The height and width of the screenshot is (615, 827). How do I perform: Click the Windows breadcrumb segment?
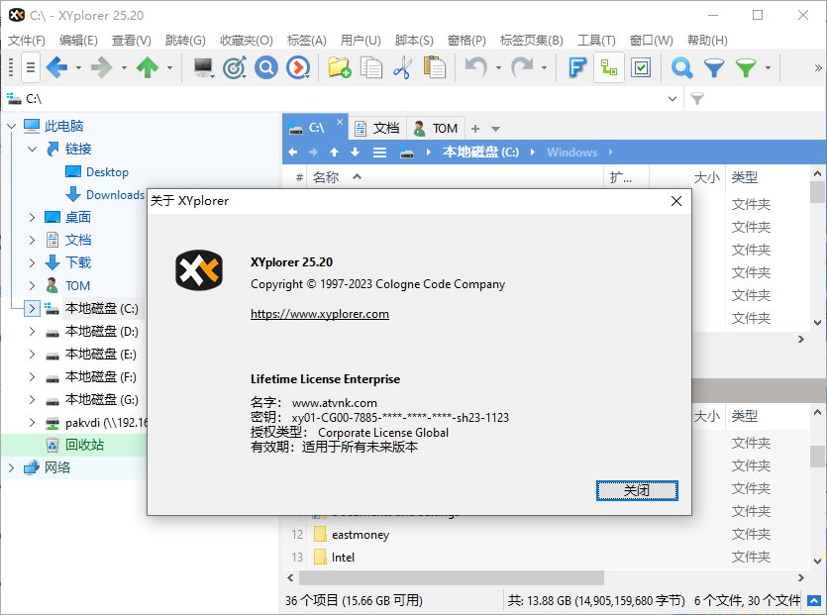pos(571,153)
